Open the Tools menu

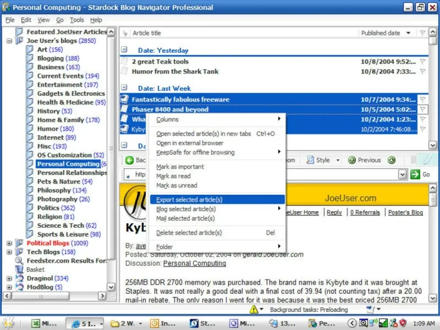point(76,20)
